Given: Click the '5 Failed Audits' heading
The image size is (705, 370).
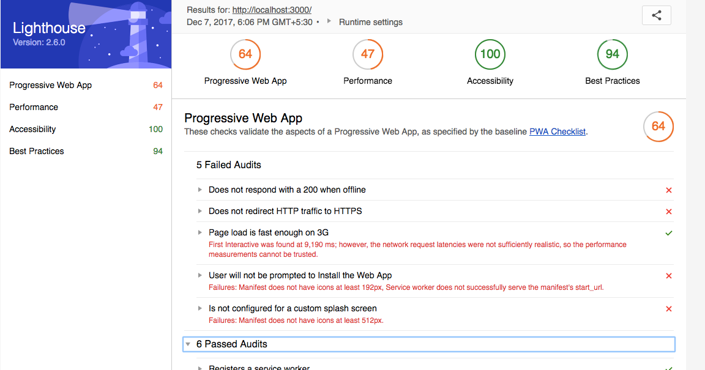Looking at the screenshot, I should coord(228,165).
